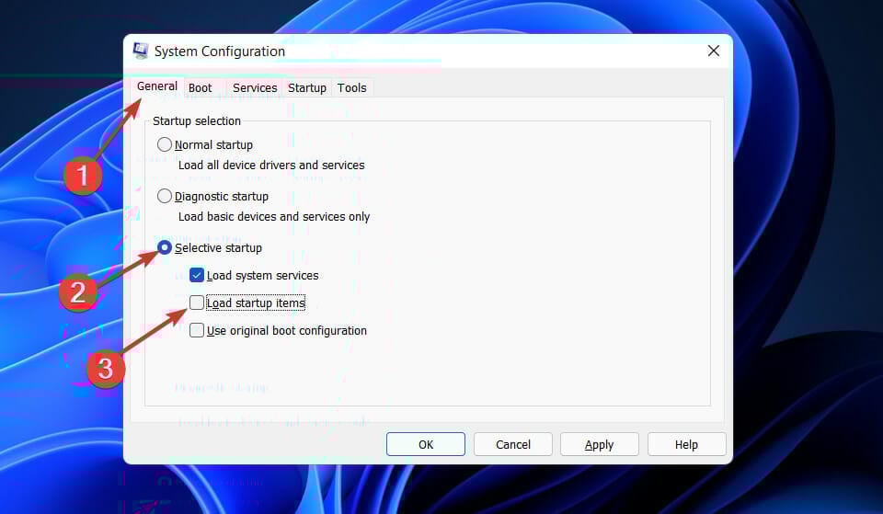Click the 'Load basic devices and services only' text
Screen dimensions: 883x514
point(274,217)
